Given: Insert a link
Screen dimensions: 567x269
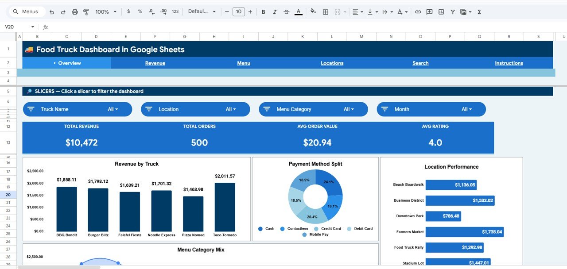Looking at the screenshot, I should click(x=418, y=12).
